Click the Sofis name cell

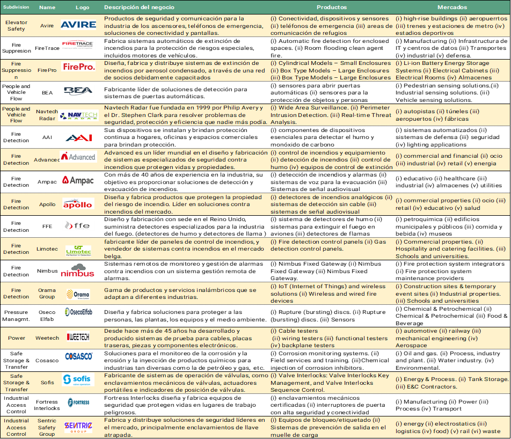click(47, 383)
